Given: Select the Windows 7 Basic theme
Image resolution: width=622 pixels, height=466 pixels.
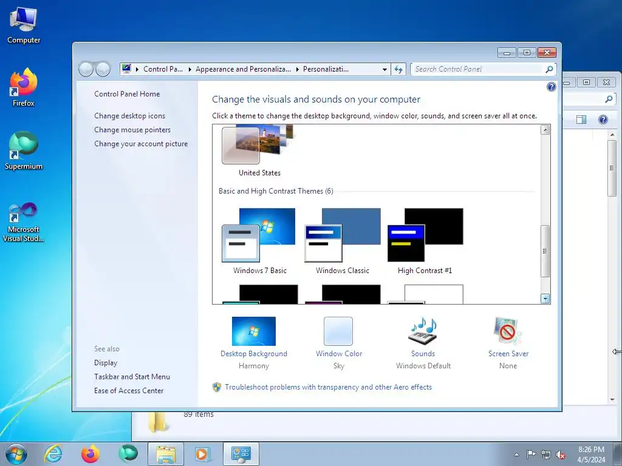Looking at the screenshot, I should (x=259, y=241).
